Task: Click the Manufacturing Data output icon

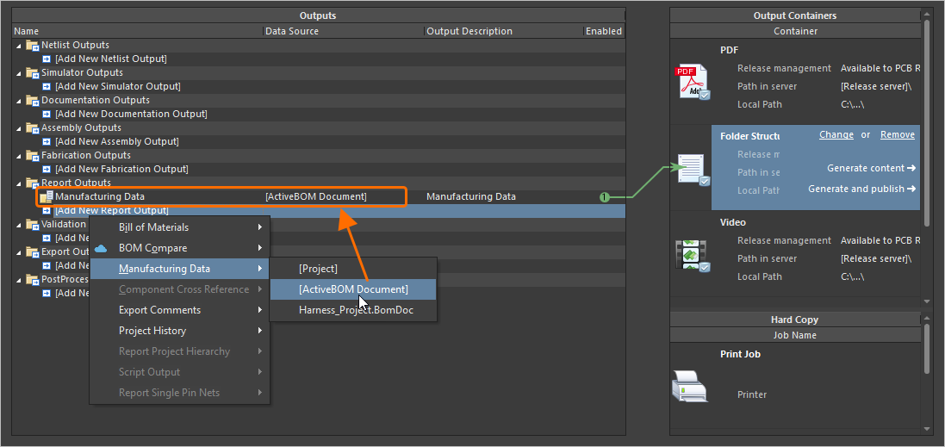Action: pyautogui.click(x=47, y=197)
